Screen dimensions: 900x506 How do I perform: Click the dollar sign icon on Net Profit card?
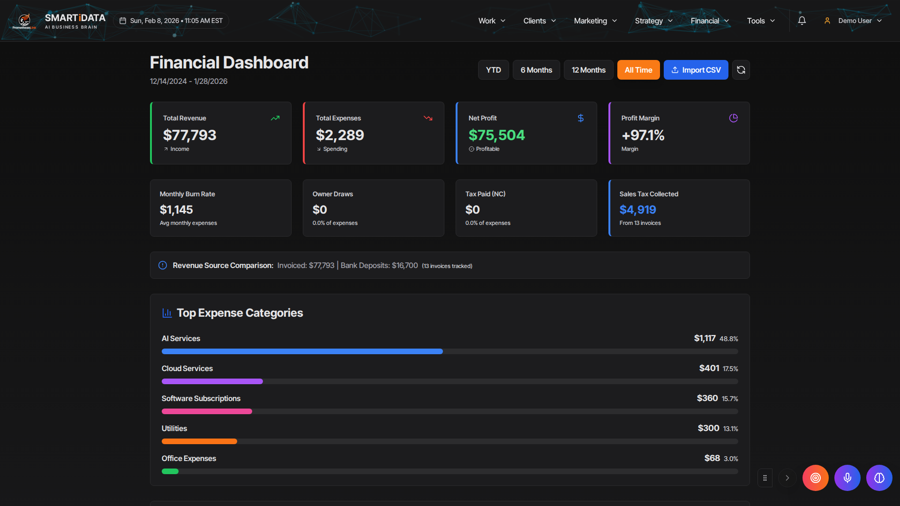pyautogui.click(x=581, y=118)
